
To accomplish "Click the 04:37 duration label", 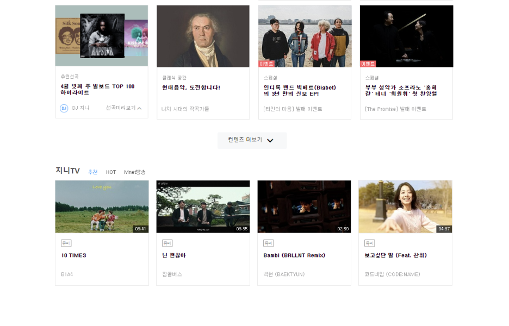I will coord(444,229).
